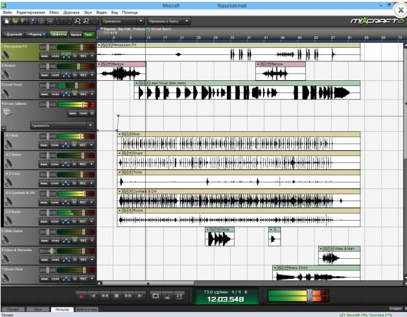Screen dimensions: 407x317
Task: Click the Zoom Out magnifier icon
Action: coord(86,21)
